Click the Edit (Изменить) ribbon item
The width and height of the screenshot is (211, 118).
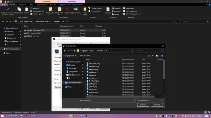[x=116, y=11]
